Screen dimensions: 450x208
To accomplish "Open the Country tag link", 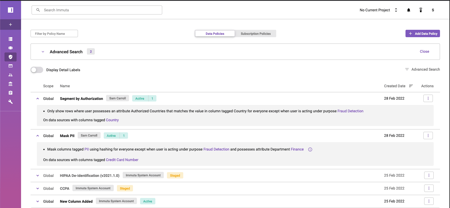I will tap(112, 120).
